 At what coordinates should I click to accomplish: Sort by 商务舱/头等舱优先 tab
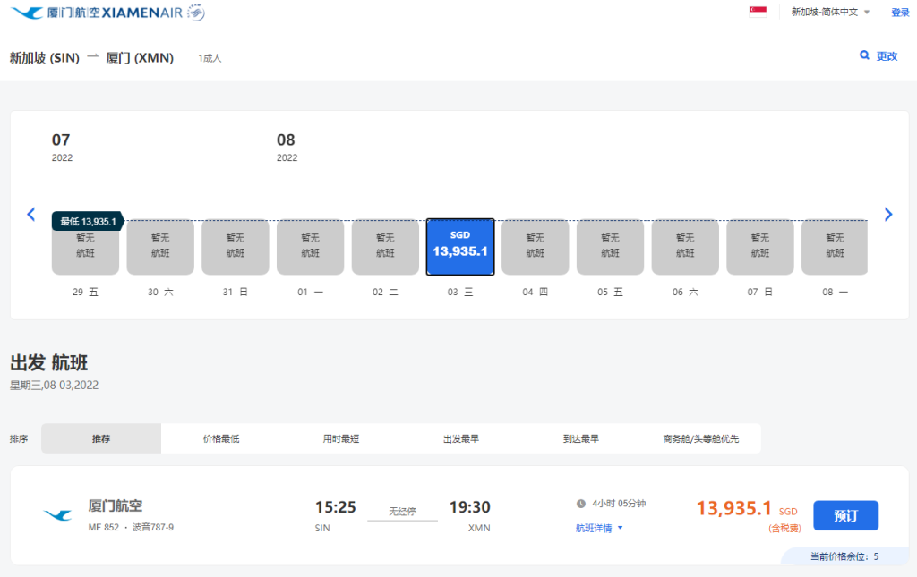click(700, 438)
